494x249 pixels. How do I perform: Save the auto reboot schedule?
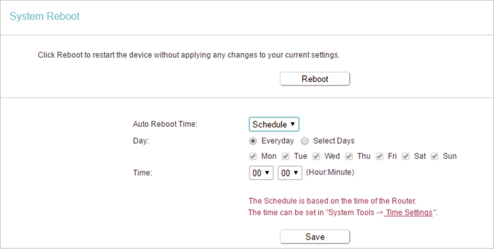315,237
